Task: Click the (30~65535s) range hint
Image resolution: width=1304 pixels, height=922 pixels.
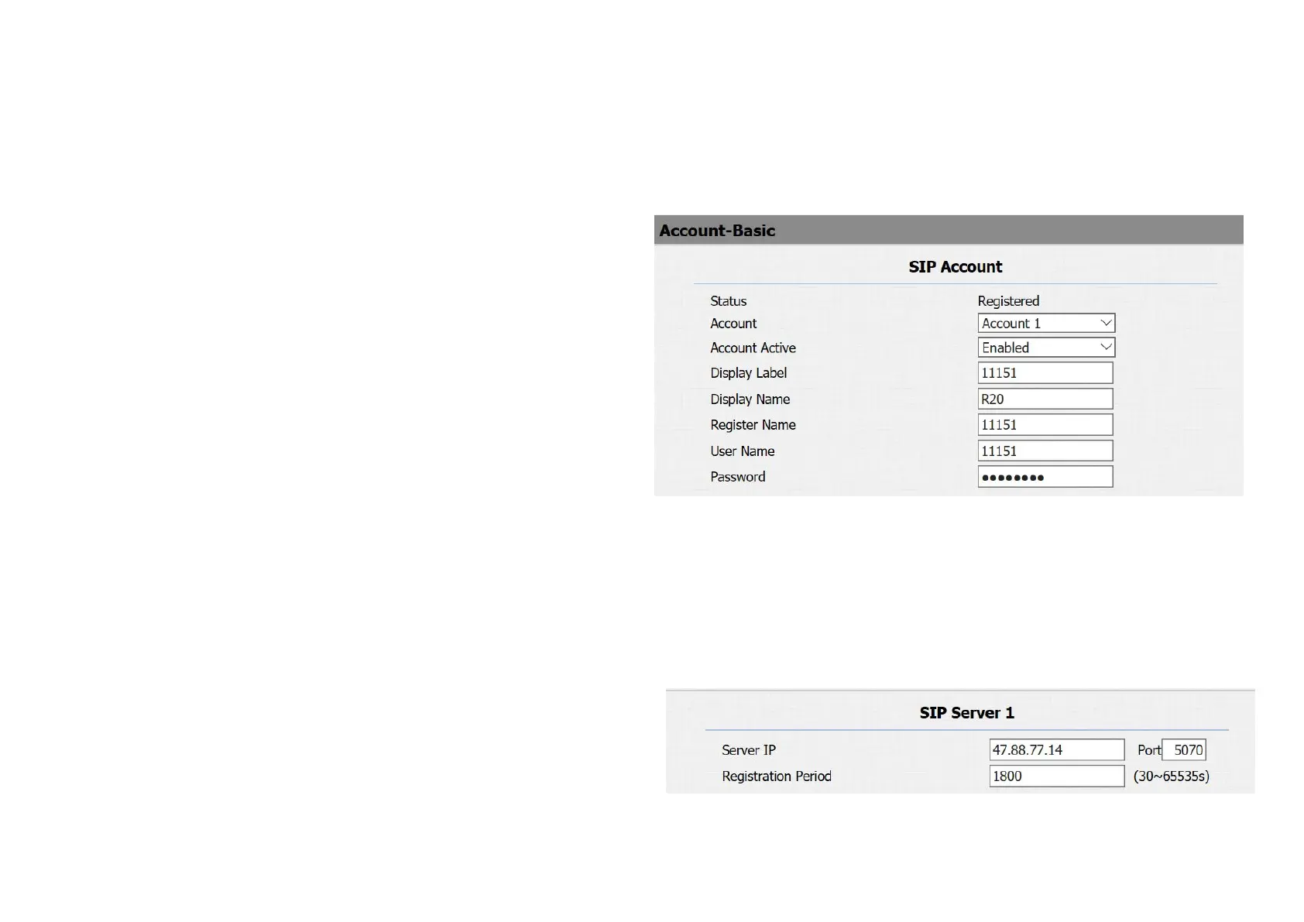Action: 1171,776
